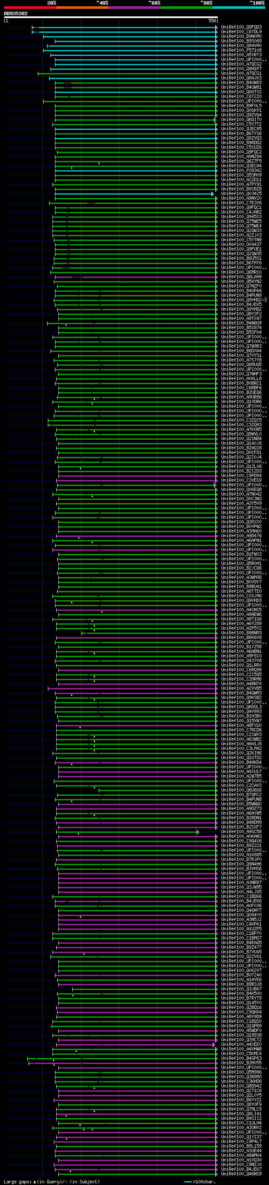269x1185 pixels.
Task: Choose the UniRef100_A7S7Y8 label
Action: tap(241, 360)
